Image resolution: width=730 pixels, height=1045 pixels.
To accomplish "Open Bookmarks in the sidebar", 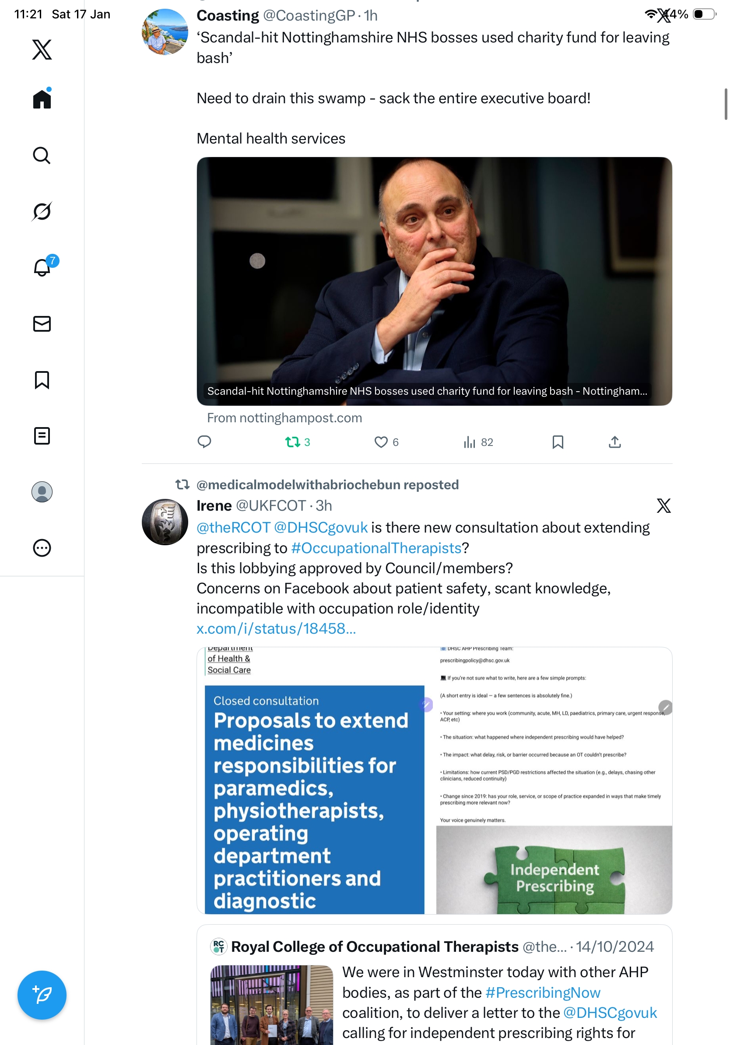I will pyautogui.click(x=42, y=379).
